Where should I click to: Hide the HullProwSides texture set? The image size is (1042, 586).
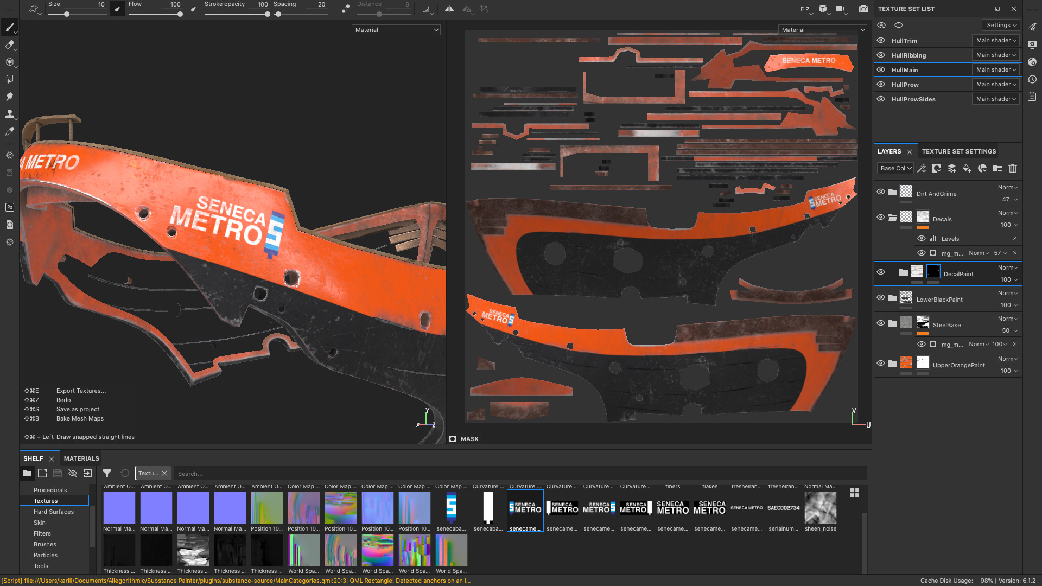[881, 99]
